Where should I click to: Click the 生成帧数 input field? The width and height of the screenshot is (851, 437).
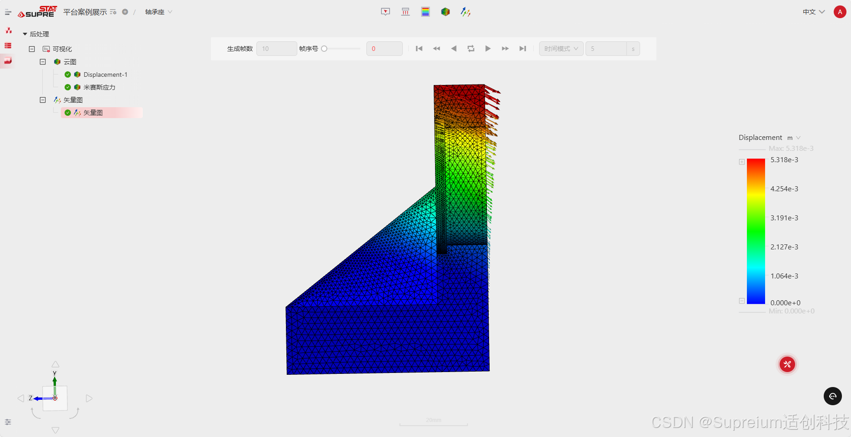tap(276, 49)
